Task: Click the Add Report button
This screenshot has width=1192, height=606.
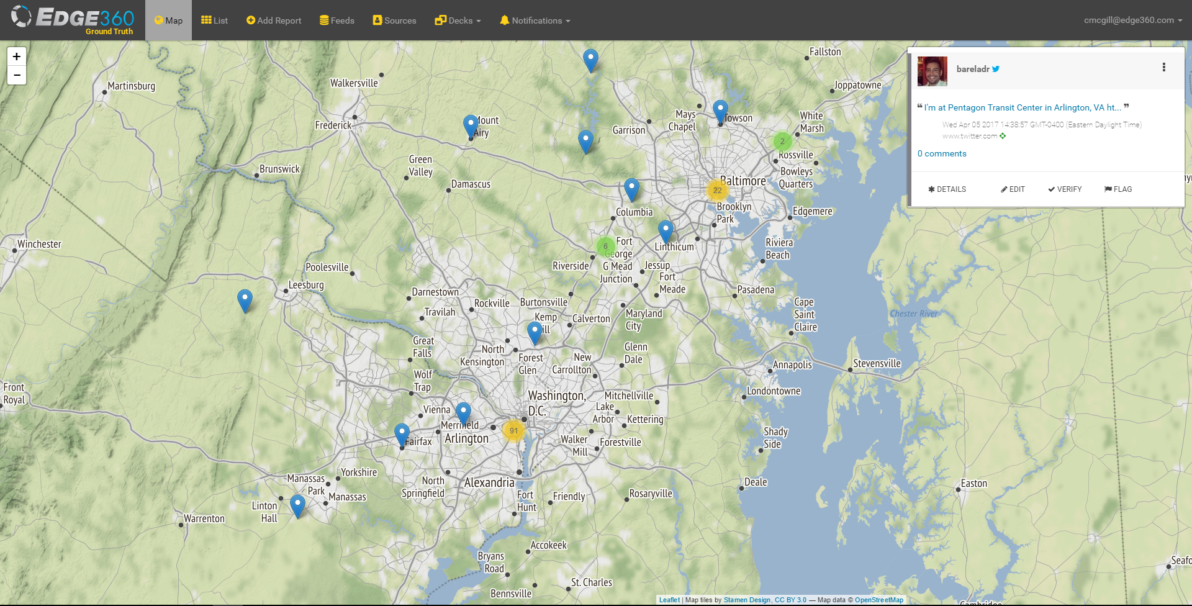Action: coord(274,20)
